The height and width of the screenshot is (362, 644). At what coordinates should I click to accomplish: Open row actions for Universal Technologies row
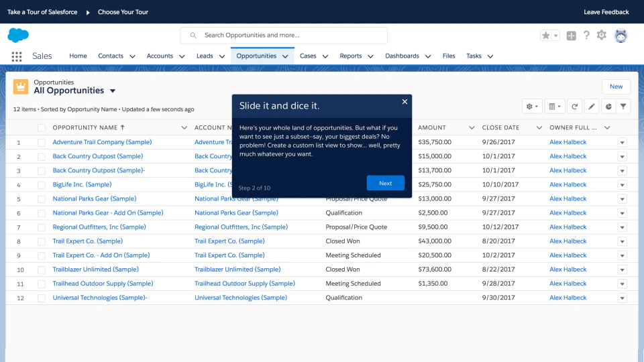(623, 298)
